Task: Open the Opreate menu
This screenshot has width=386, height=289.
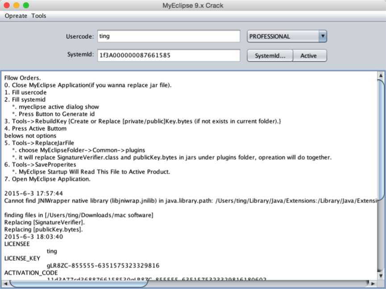Action: click(x=16, y=16)
